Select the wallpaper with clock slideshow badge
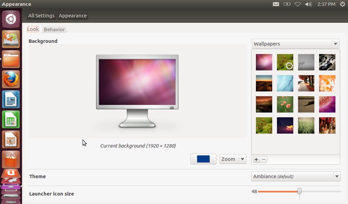The height and width of the screenshot is (204, 348). click(285, 62)
